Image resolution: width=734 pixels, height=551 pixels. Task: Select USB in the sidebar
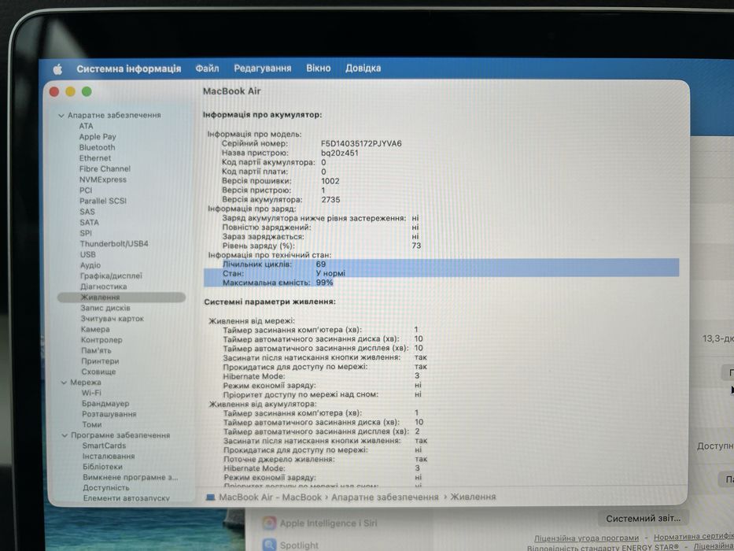87,254
